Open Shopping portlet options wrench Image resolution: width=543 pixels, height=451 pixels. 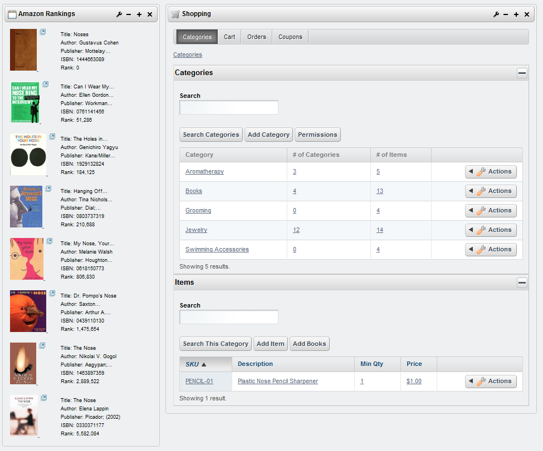coord(496,14)
